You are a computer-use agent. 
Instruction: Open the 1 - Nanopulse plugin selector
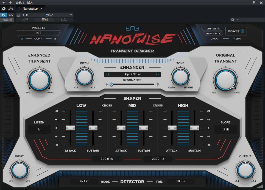30,9
